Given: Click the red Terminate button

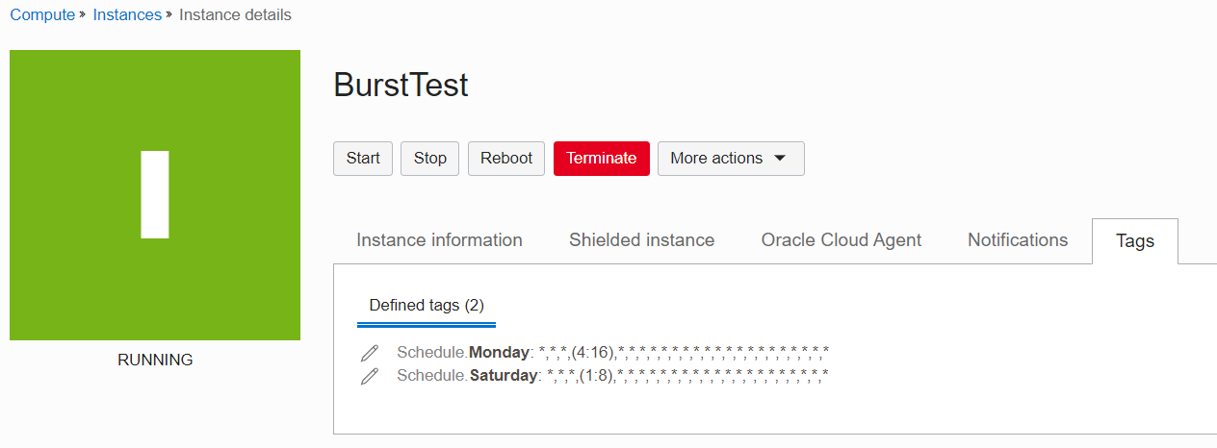Looking at the screenshot, I should pyautogui.click(x=601, y=159).
